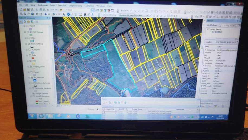Image resolution: width=248 pixels, height=140 pixels.
Task: Activate the Pan hand tool
Action: 29,14
